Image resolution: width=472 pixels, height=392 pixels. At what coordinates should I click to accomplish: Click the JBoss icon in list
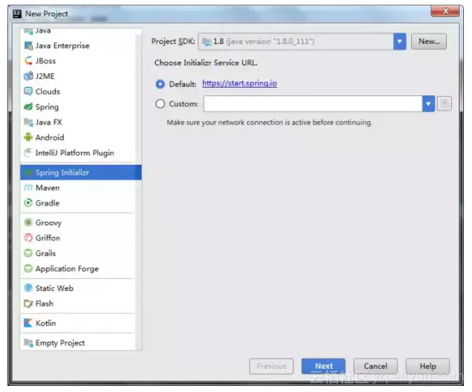pyautogui.click(x=28, y=61)
